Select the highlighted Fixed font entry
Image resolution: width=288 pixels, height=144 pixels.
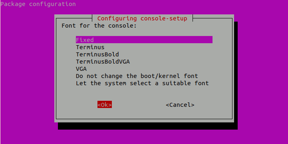click(144, 40)
